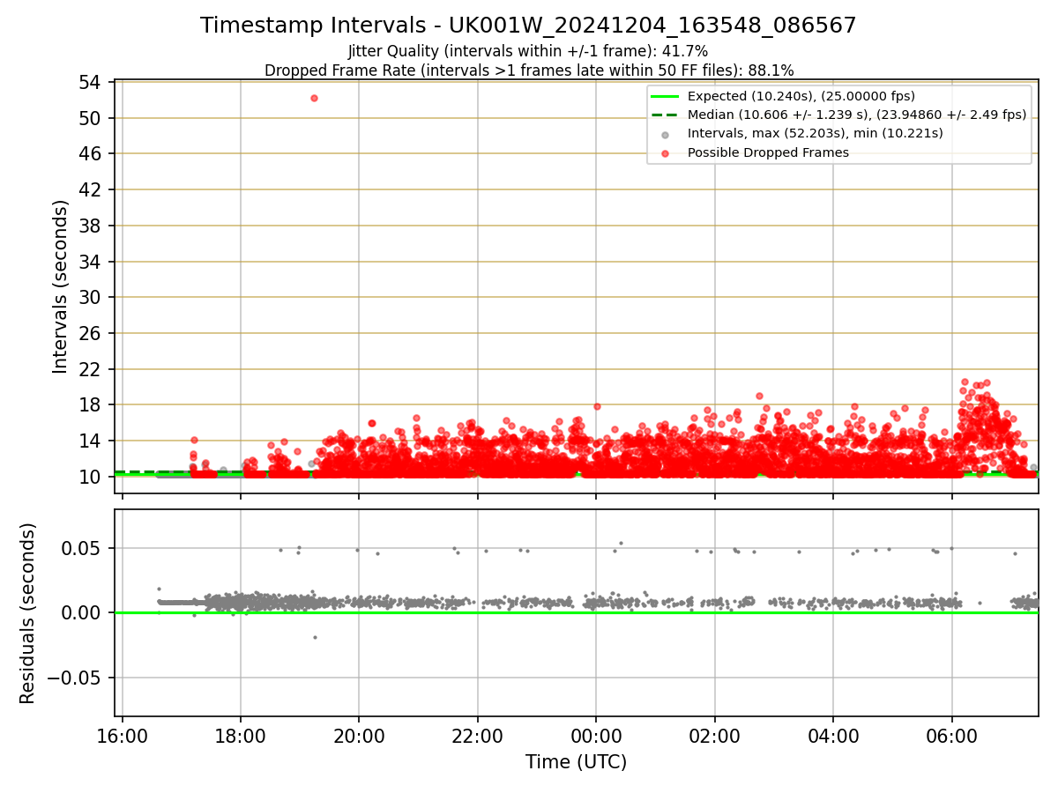Click the '20:00' x-axis tick label

point(359,736)
